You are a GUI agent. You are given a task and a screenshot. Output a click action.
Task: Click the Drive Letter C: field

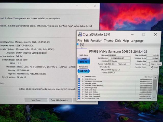(x=119, y=67)
